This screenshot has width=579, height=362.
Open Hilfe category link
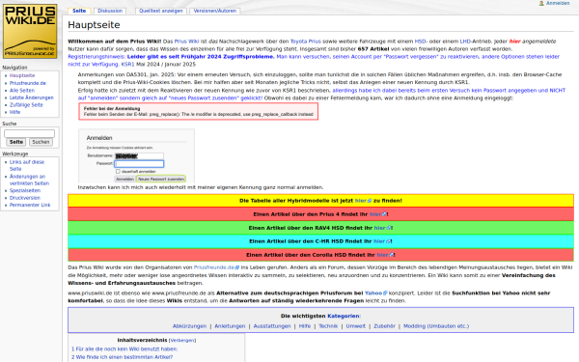pyautogui.click(x=305, y=326)
